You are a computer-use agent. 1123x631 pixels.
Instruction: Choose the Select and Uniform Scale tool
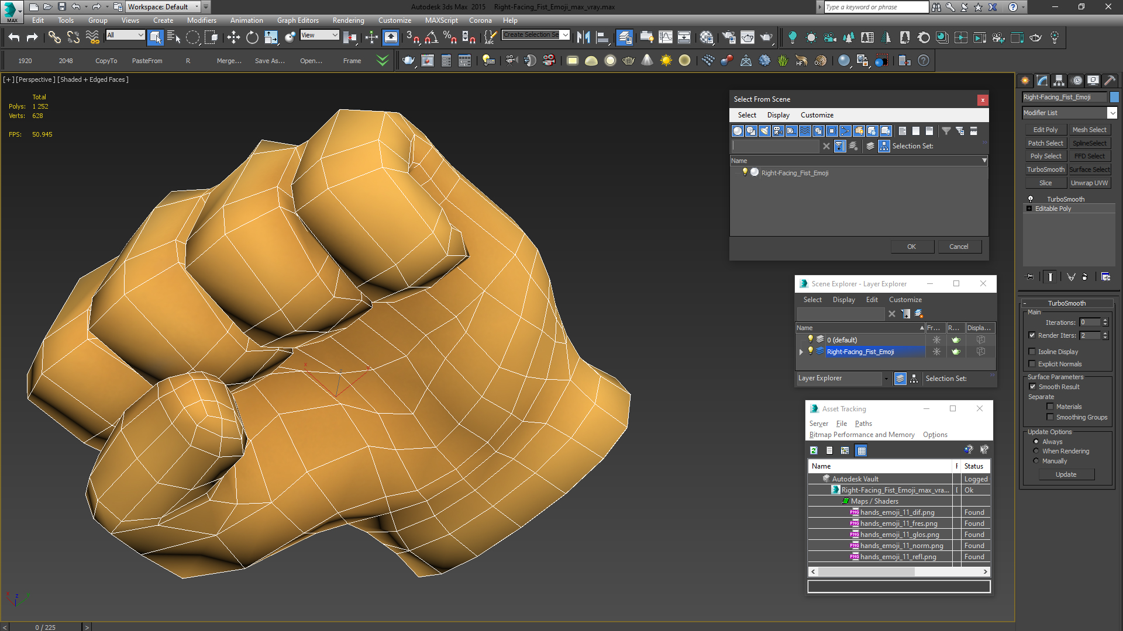pyautogui.click(x=271, y=37)
